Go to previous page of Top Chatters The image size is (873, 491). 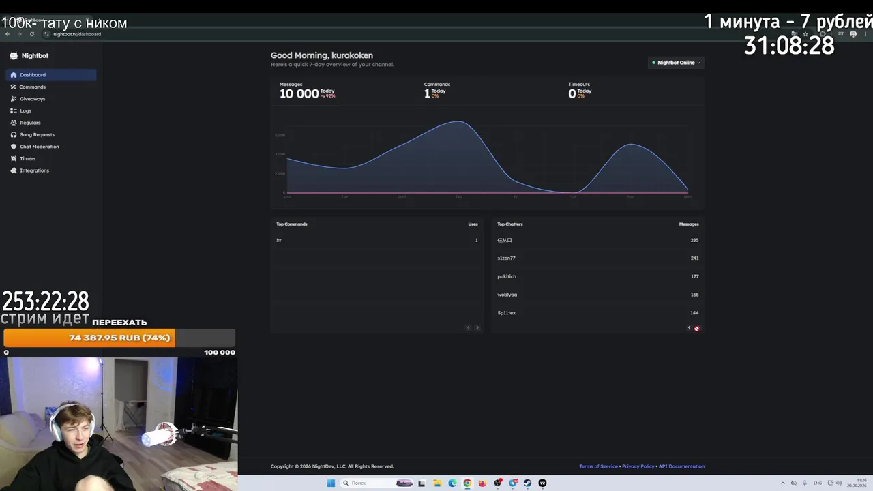tap(689, 328)
